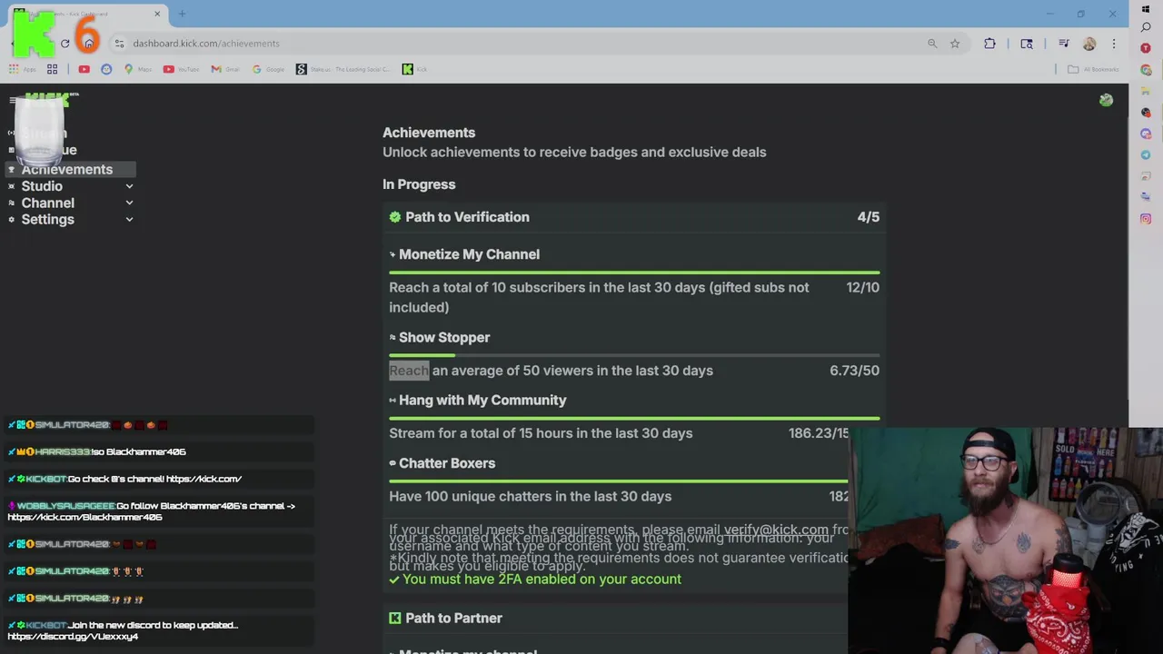Expand the Studio menu chevron

(129, 186)
